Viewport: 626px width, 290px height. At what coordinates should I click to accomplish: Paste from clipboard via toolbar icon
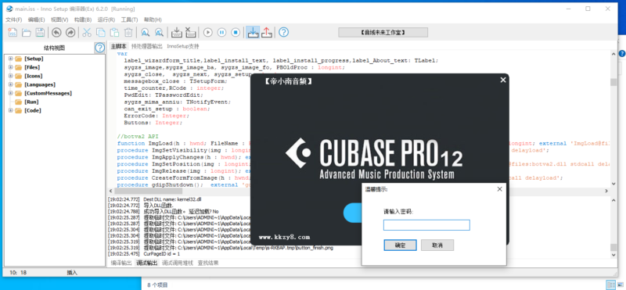(114, 32)
